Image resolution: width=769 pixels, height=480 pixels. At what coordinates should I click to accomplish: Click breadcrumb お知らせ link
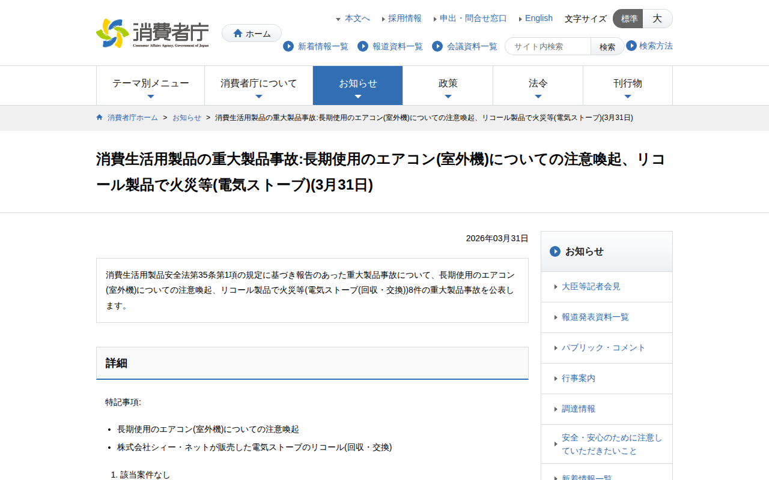click(187, 118)
